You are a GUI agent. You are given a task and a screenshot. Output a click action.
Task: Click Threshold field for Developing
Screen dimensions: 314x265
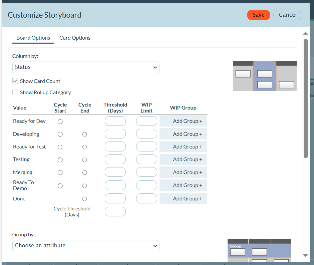pos(115,134)
